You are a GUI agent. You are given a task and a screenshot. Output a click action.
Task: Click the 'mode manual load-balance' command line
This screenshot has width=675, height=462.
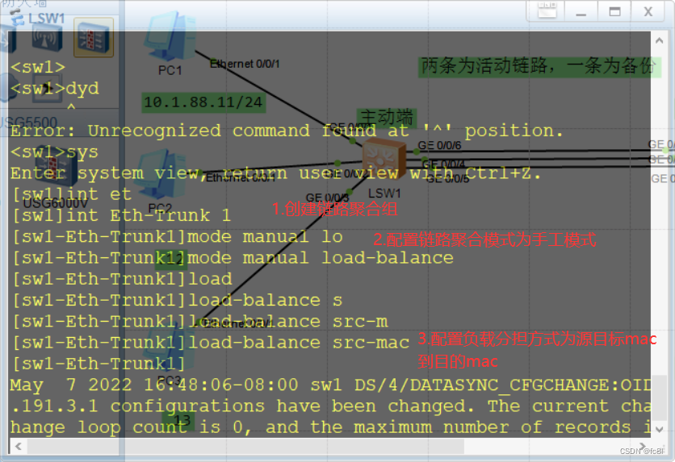(x=233, y=258)
